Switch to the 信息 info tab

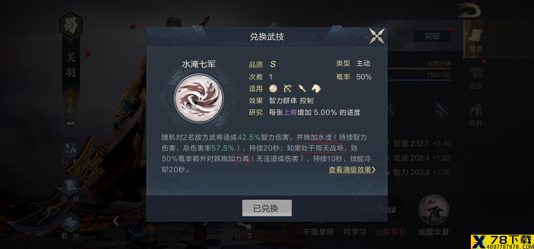[x=476, y=38]
